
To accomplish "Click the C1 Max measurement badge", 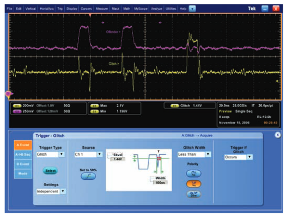I will [95, 106].
